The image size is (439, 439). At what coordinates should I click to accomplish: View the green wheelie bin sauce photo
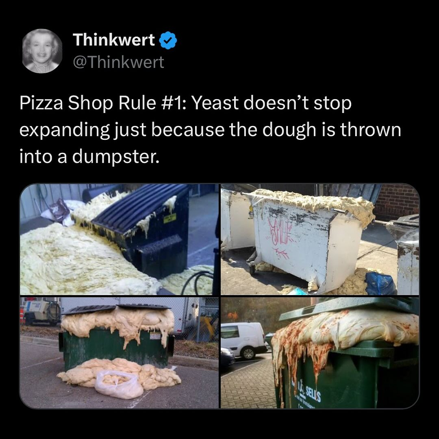click(x=320, y=353)
